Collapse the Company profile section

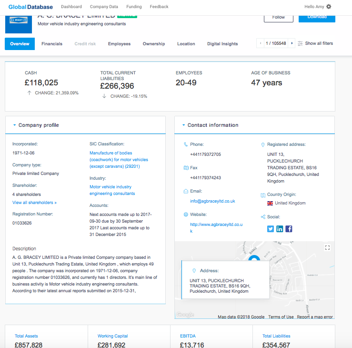pyautogui.click(x=14, y=125)
